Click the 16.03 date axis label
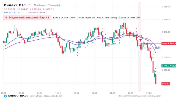Screen dimensions: 176x99 (58, 93)
